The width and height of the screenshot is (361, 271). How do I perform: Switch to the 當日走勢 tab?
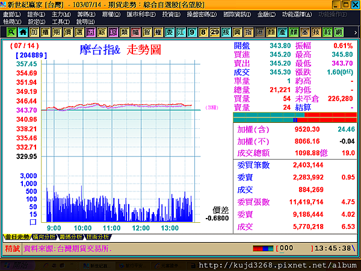tap(17, 237)
